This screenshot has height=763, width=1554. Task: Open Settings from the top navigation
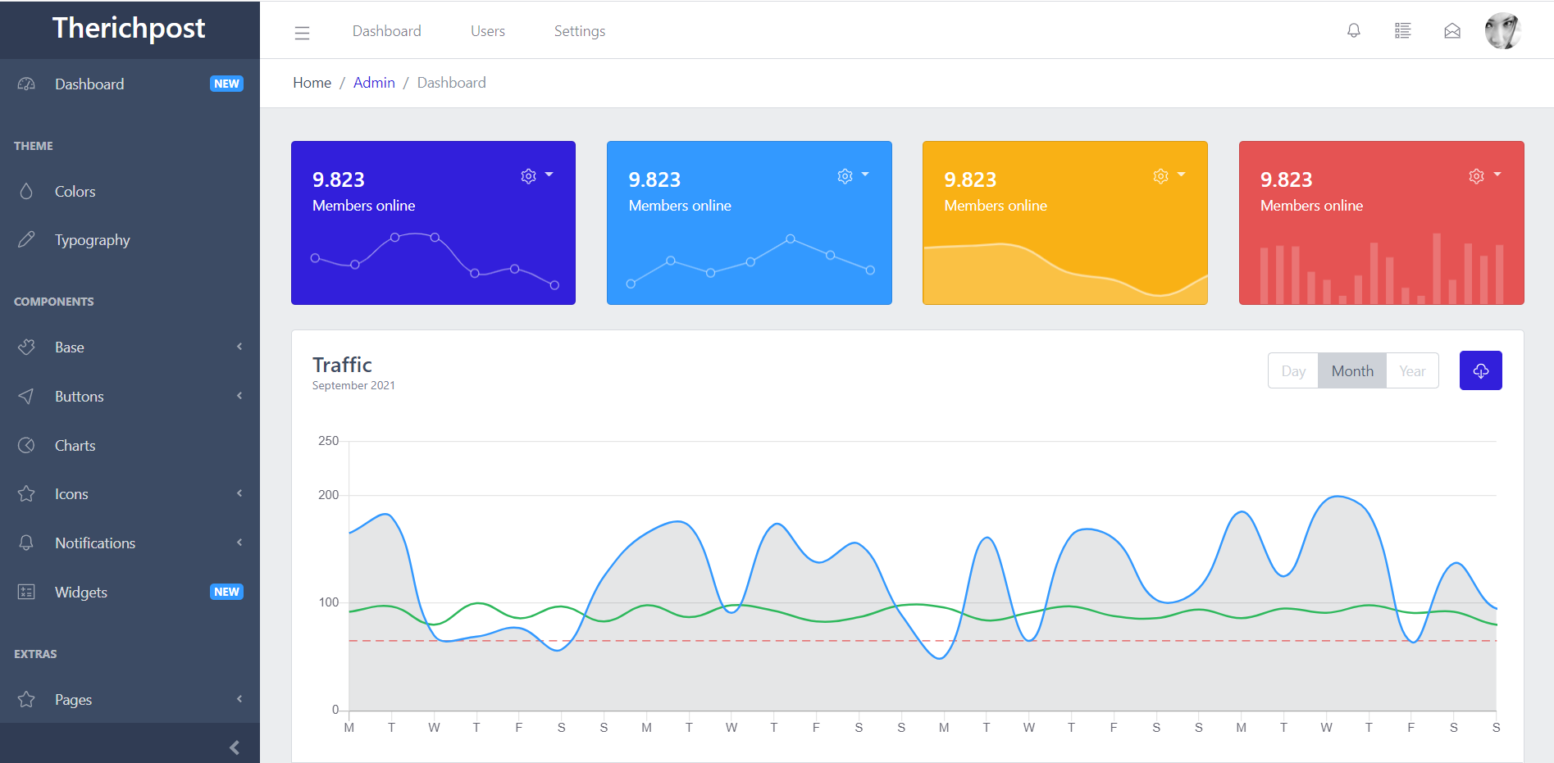click(579, 30)
